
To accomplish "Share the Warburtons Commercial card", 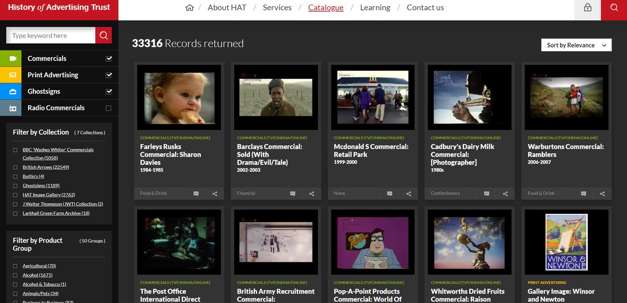I will (602, 193).
